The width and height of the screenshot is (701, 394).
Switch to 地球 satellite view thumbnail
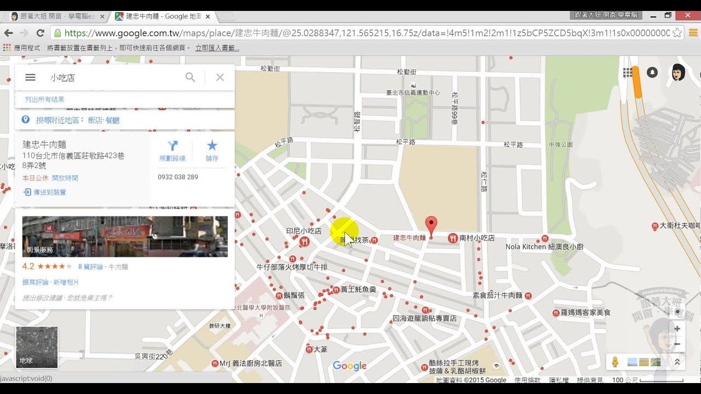coord(37,347)
